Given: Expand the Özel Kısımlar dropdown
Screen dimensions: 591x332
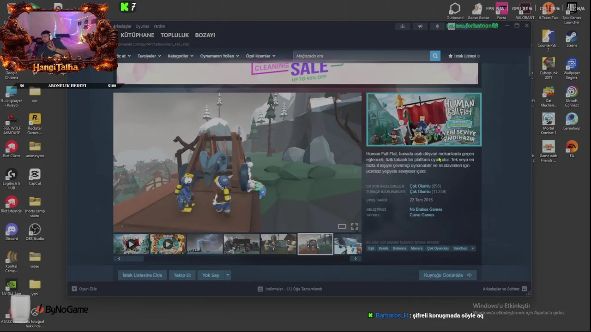Looking at the screenshot, I should coord(260,56).
